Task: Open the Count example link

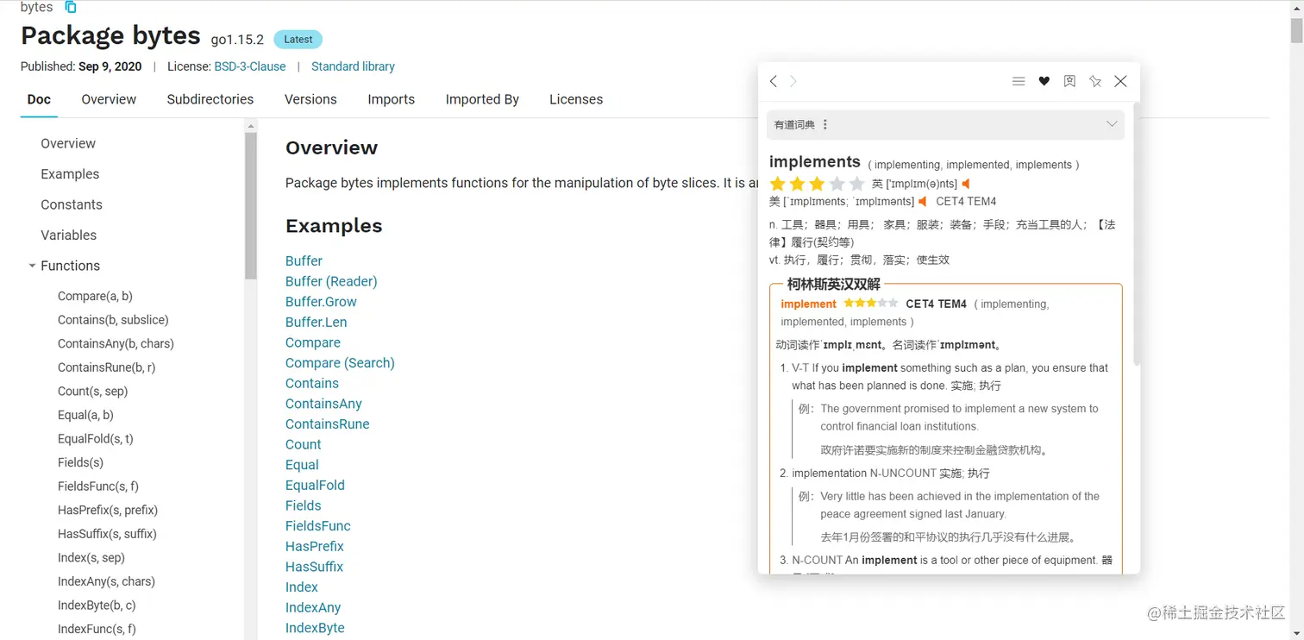Action: [x=304, y=444]
